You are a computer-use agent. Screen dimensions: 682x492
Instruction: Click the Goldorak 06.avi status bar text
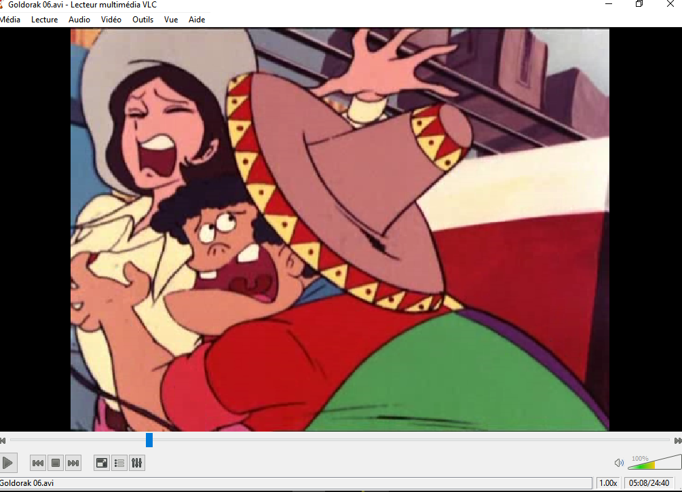tap(27, 483)
